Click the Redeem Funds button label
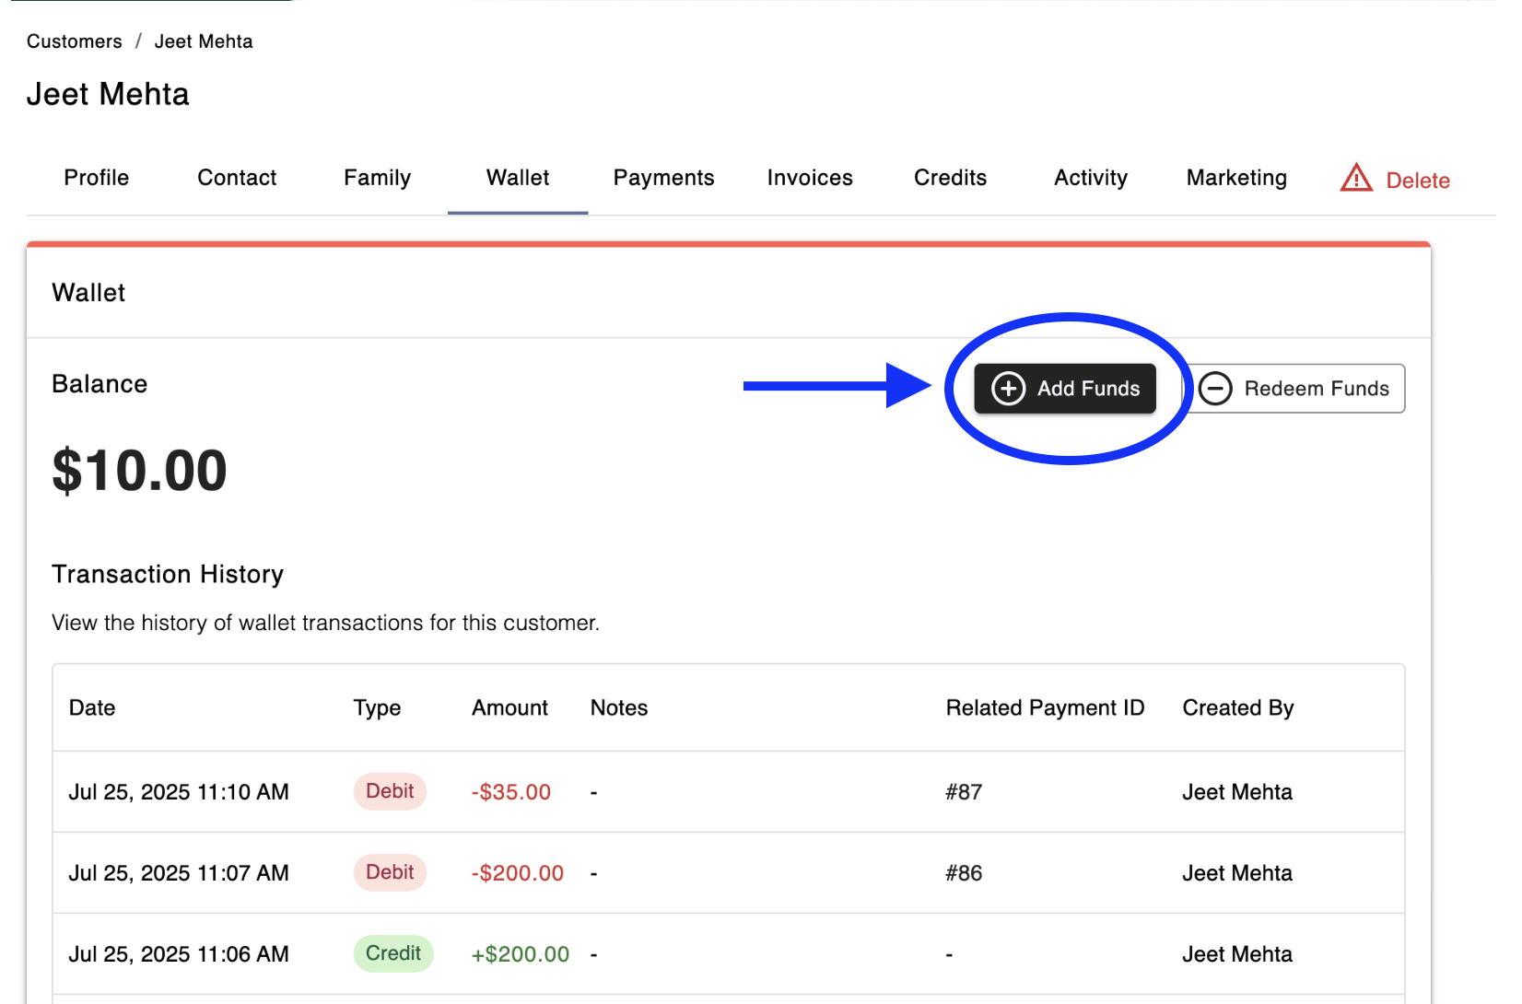 (x=1317, y=389)
